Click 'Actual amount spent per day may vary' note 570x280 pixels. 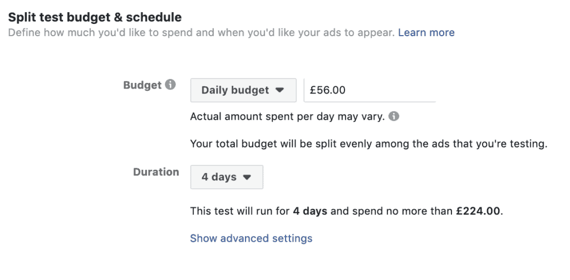[x=288, y=117]
